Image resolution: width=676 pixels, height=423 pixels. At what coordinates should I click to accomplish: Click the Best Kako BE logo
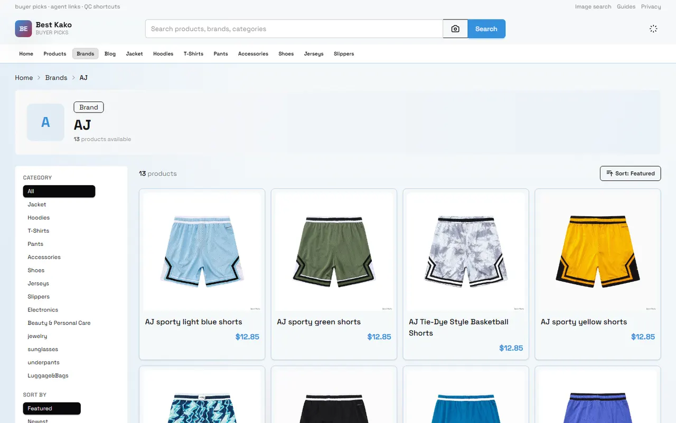(23, 29)
